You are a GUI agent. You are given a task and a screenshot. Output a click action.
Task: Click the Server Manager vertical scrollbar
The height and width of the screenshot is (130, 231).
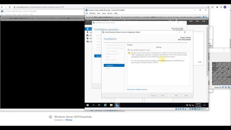coord(208,51)
